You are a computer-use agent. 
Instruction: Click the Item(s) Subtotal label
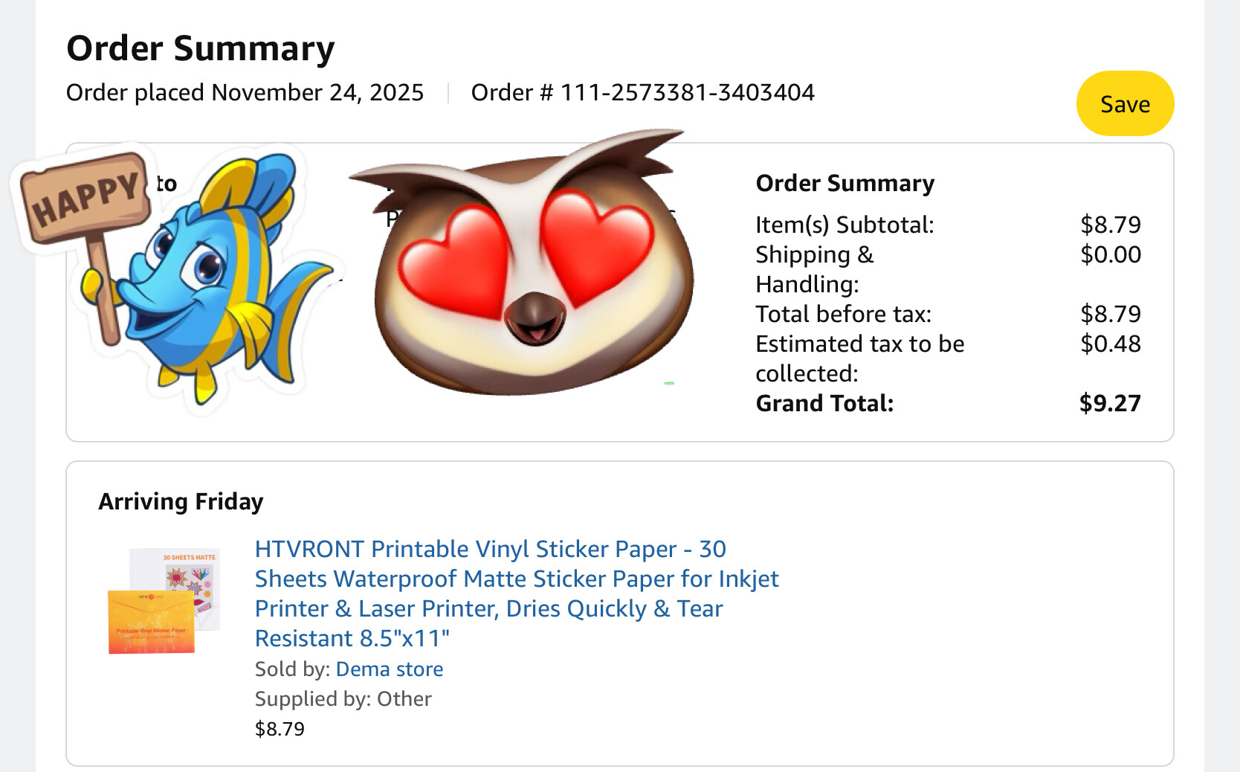point(845,225)
